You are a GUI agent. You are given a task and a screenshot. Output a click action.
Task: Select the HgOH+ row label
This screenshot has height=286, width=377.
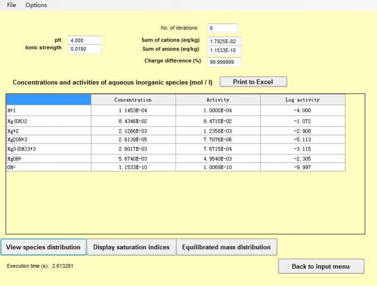(49, 159)
